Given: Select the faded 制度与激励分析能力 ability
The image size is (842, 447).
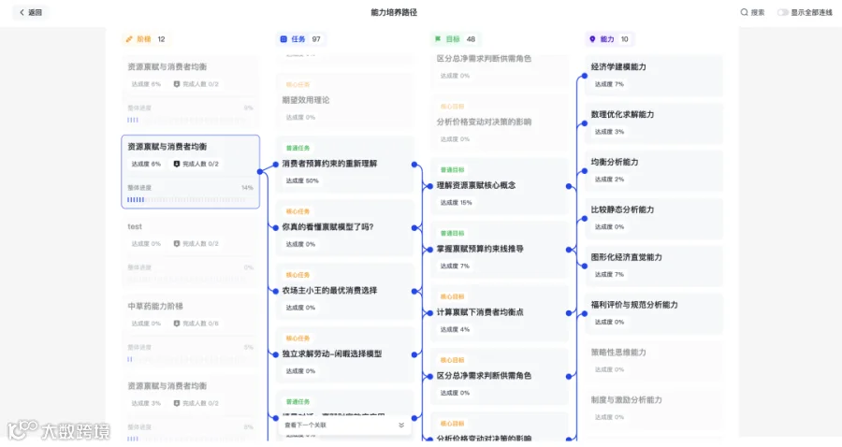Looking at the screenshot, I should point(654,409).
